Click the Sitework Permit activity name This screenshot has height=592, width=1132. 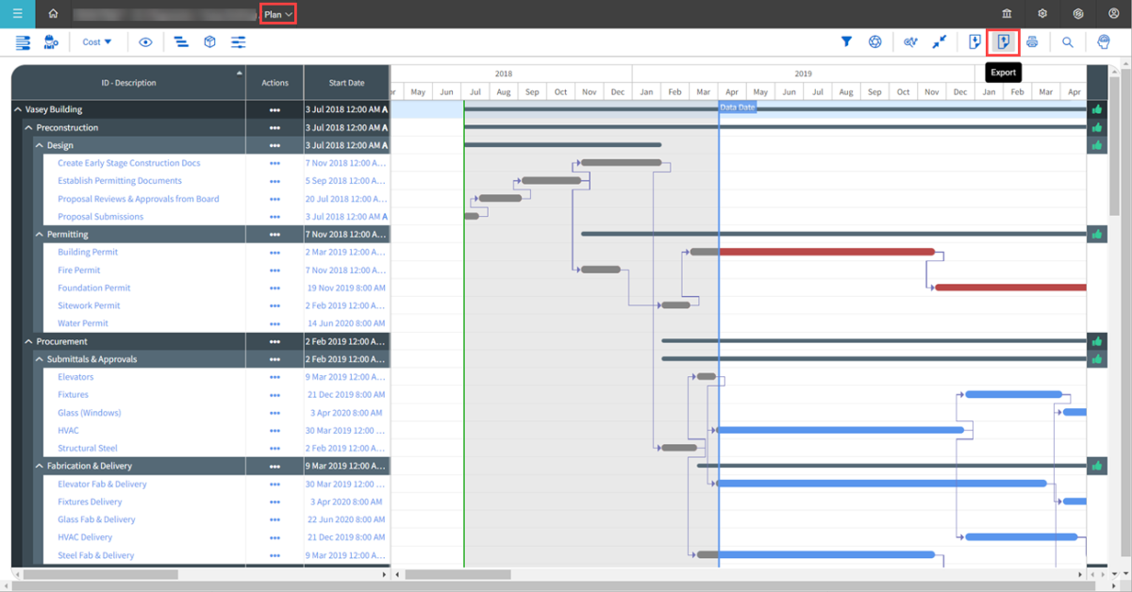coord(89,305)
